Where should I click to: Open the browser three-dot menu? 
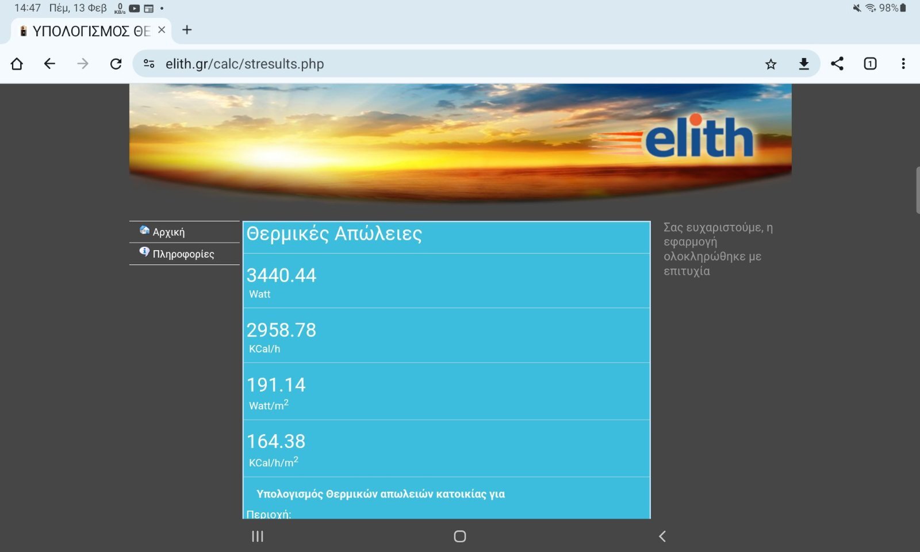(x=903, y=64)
